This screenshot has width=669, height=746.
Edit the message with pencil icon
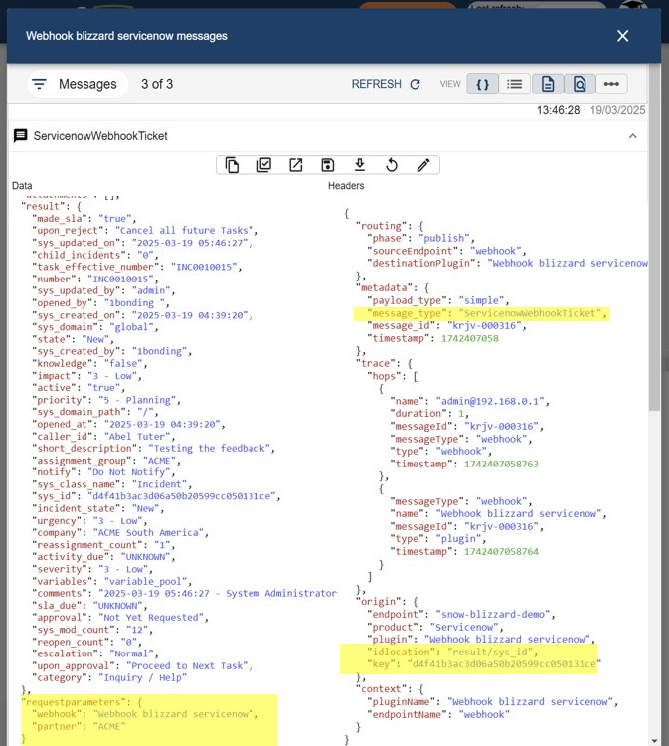click(x=423, y=165)
